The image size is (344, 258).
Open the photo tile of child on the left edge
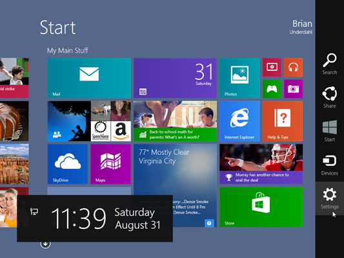tap(14, 78)
